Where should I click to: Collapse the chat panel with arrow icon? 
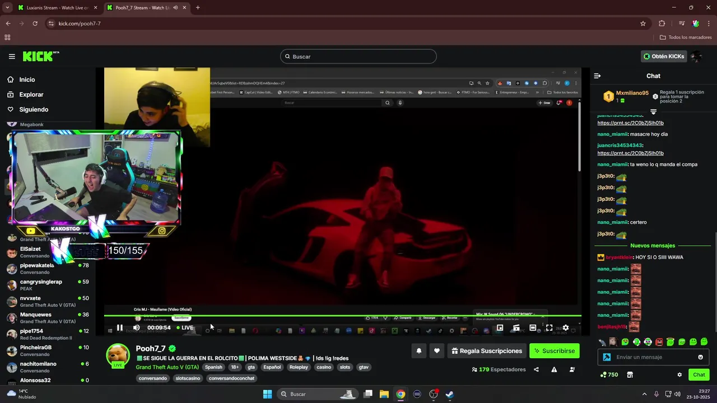597,76
